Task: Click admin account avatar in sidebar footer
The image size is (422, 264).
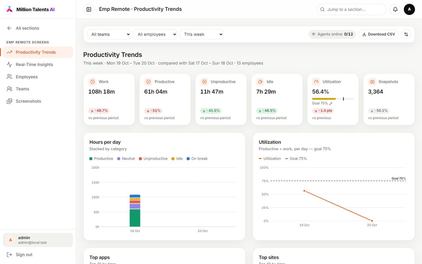Action: 11,240
